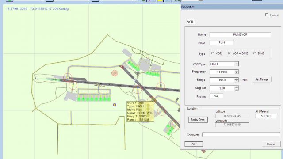Cancel the Properties dialog
Image resolution: width=283 pixels, height=159 pixels.
271,144
